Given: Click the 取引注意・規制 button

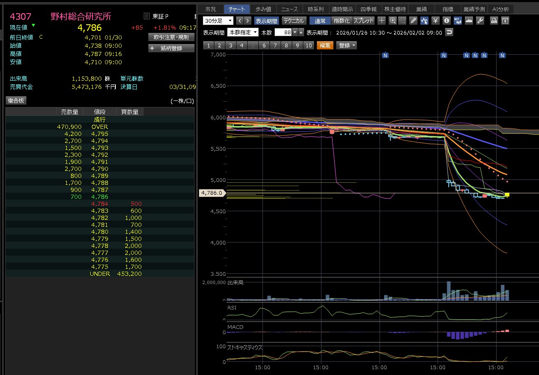Looking at the screenshot, I should tap(171, 37).
